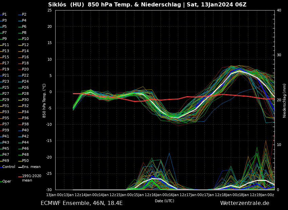This screenshot has height=210, width=288.
Task: Click the -15 tick on the temperature axis
Action: [49, 141]
